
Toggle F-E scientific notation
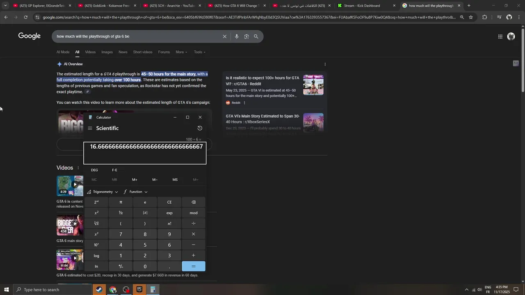click(114, 170)
